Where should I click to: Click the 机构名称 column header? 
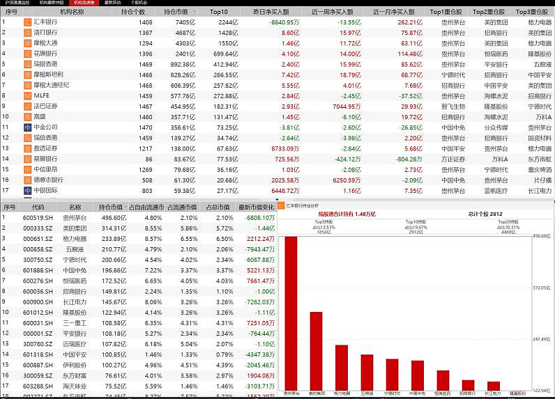72,12
